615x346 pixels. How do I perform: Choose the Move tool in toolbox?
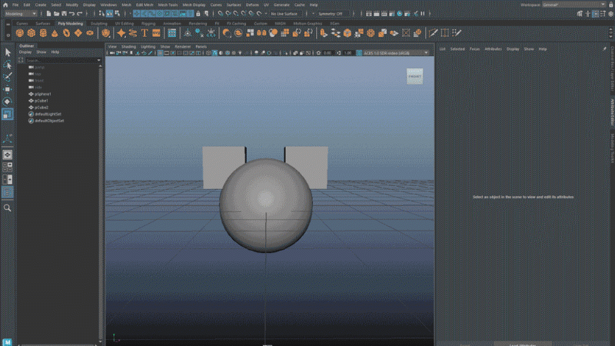pos(8,89)
